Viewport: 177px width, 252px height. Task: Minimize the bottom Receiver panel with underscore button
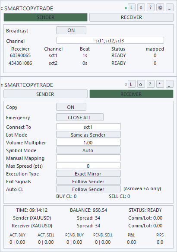(170, 84)
